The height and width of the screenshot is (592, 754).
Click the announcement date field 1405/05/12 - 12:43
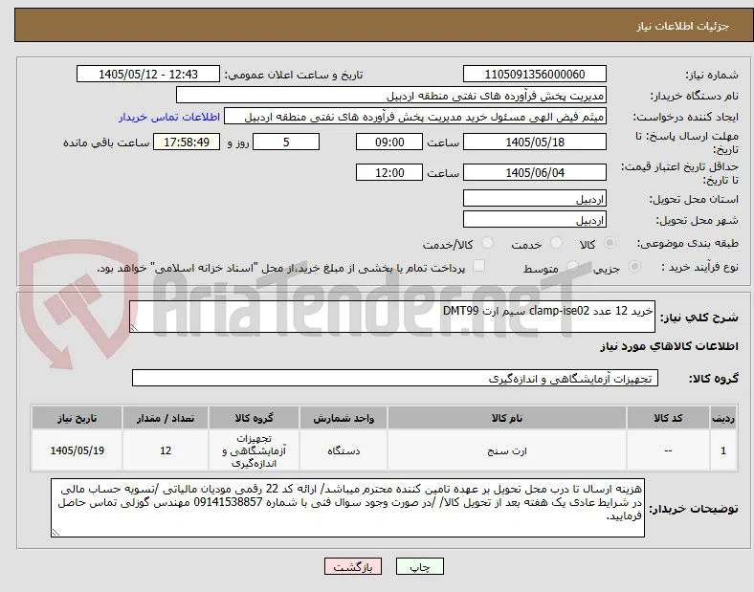click(148, 74)
